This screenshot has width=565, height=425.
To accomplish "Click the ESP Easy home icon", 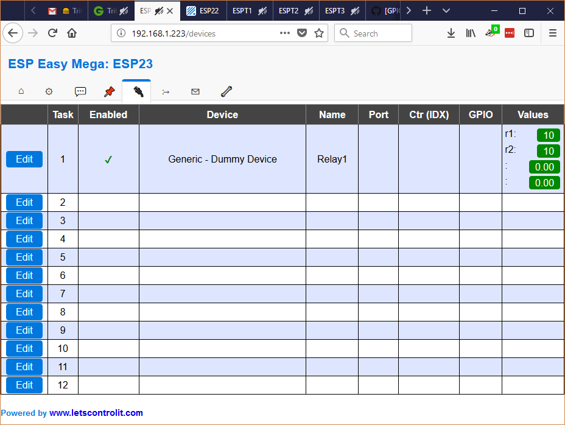I will [x=21, y=91].
